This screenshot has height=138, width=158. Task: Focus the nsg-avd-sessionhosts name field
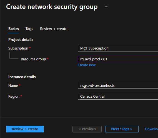(x=118, y=85)
